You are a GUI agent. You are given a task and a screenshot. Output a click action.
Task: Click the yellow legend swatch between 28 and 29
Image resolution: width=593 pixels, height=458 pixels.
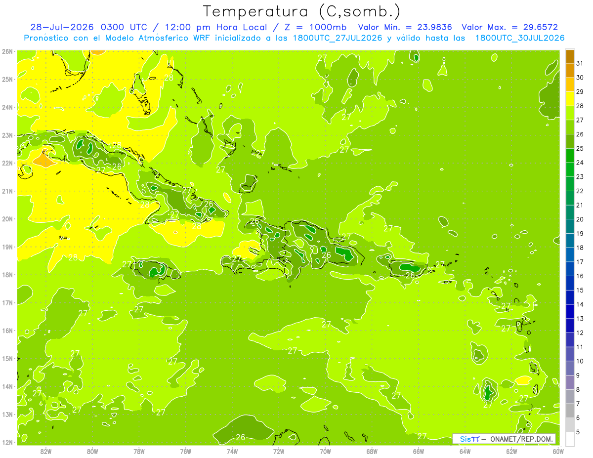[570, 99]
